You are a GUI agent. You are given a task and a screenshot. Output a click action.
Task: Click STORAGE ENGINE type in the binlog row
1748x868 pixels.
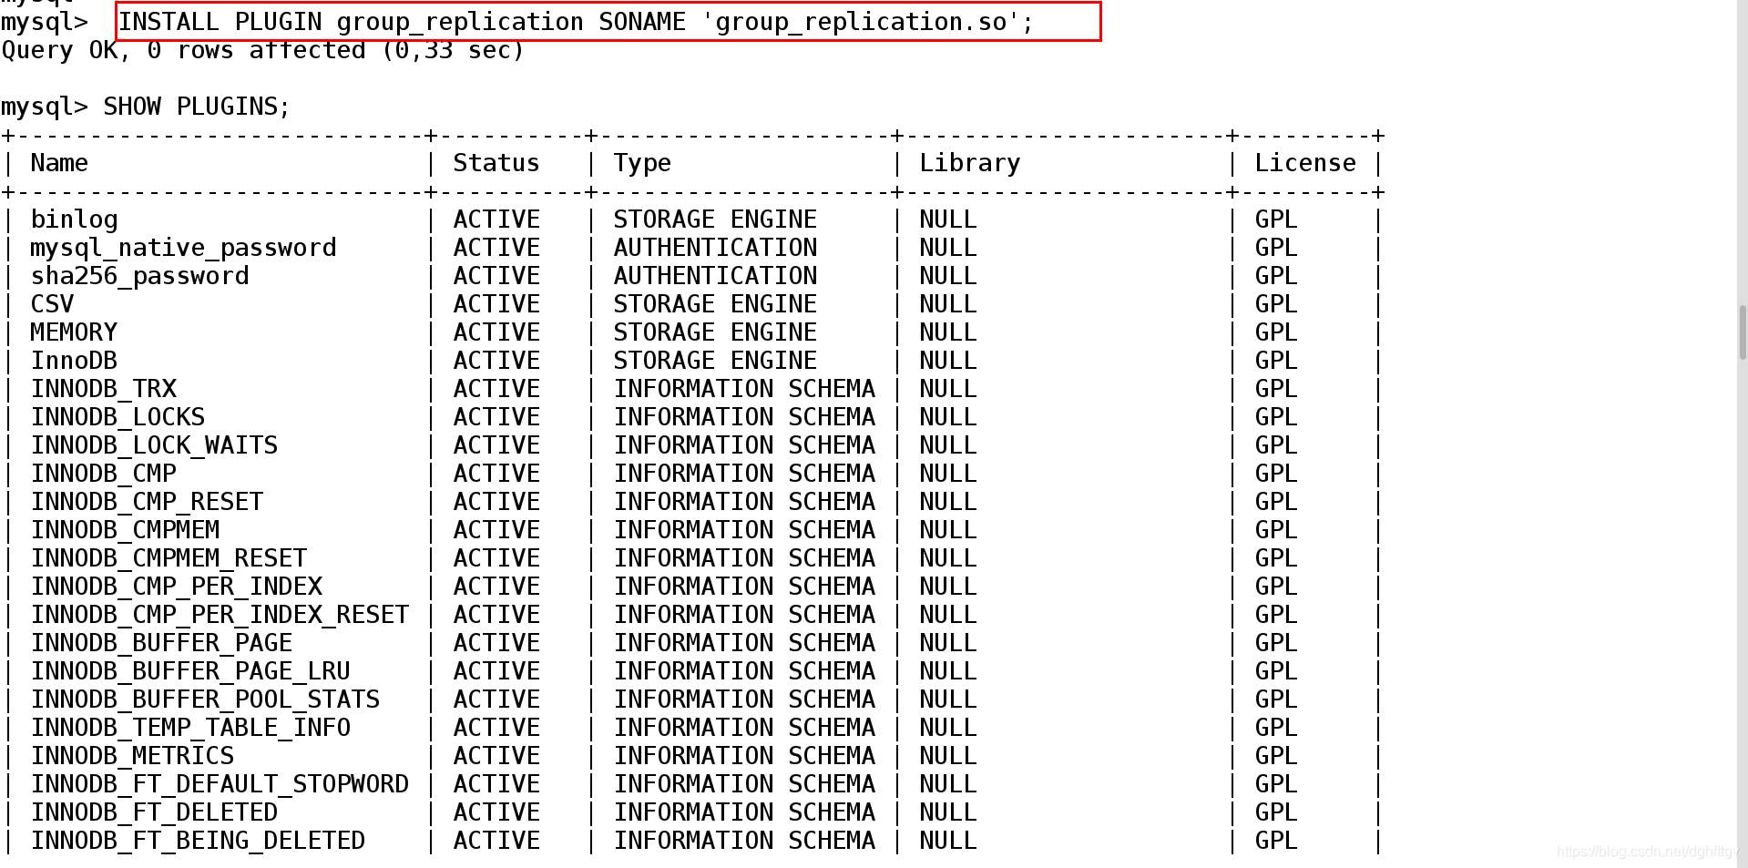pos(715,220)
